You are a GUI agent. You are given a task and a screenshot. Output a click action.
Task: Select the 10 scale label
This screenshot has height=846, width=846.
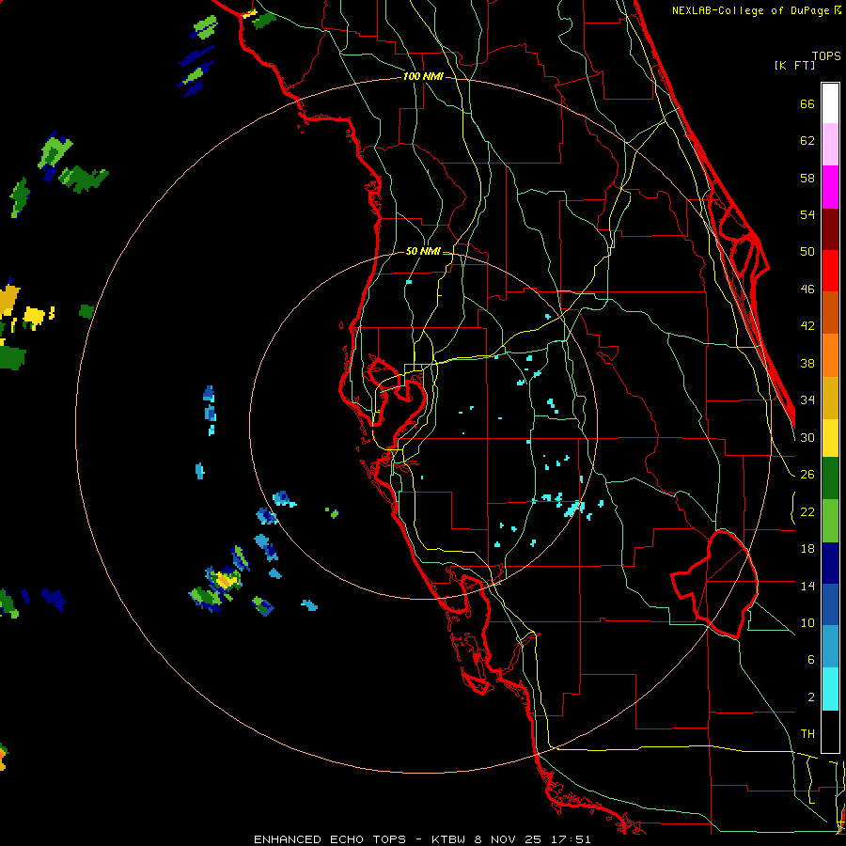click(x=807, y=622)
